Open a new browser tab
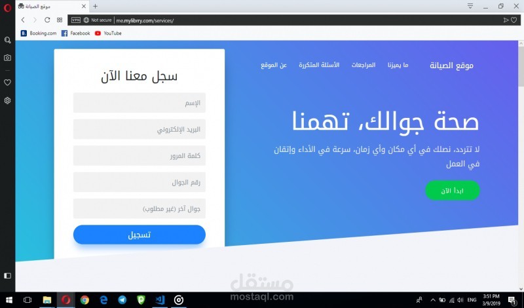 click(95, 6)
